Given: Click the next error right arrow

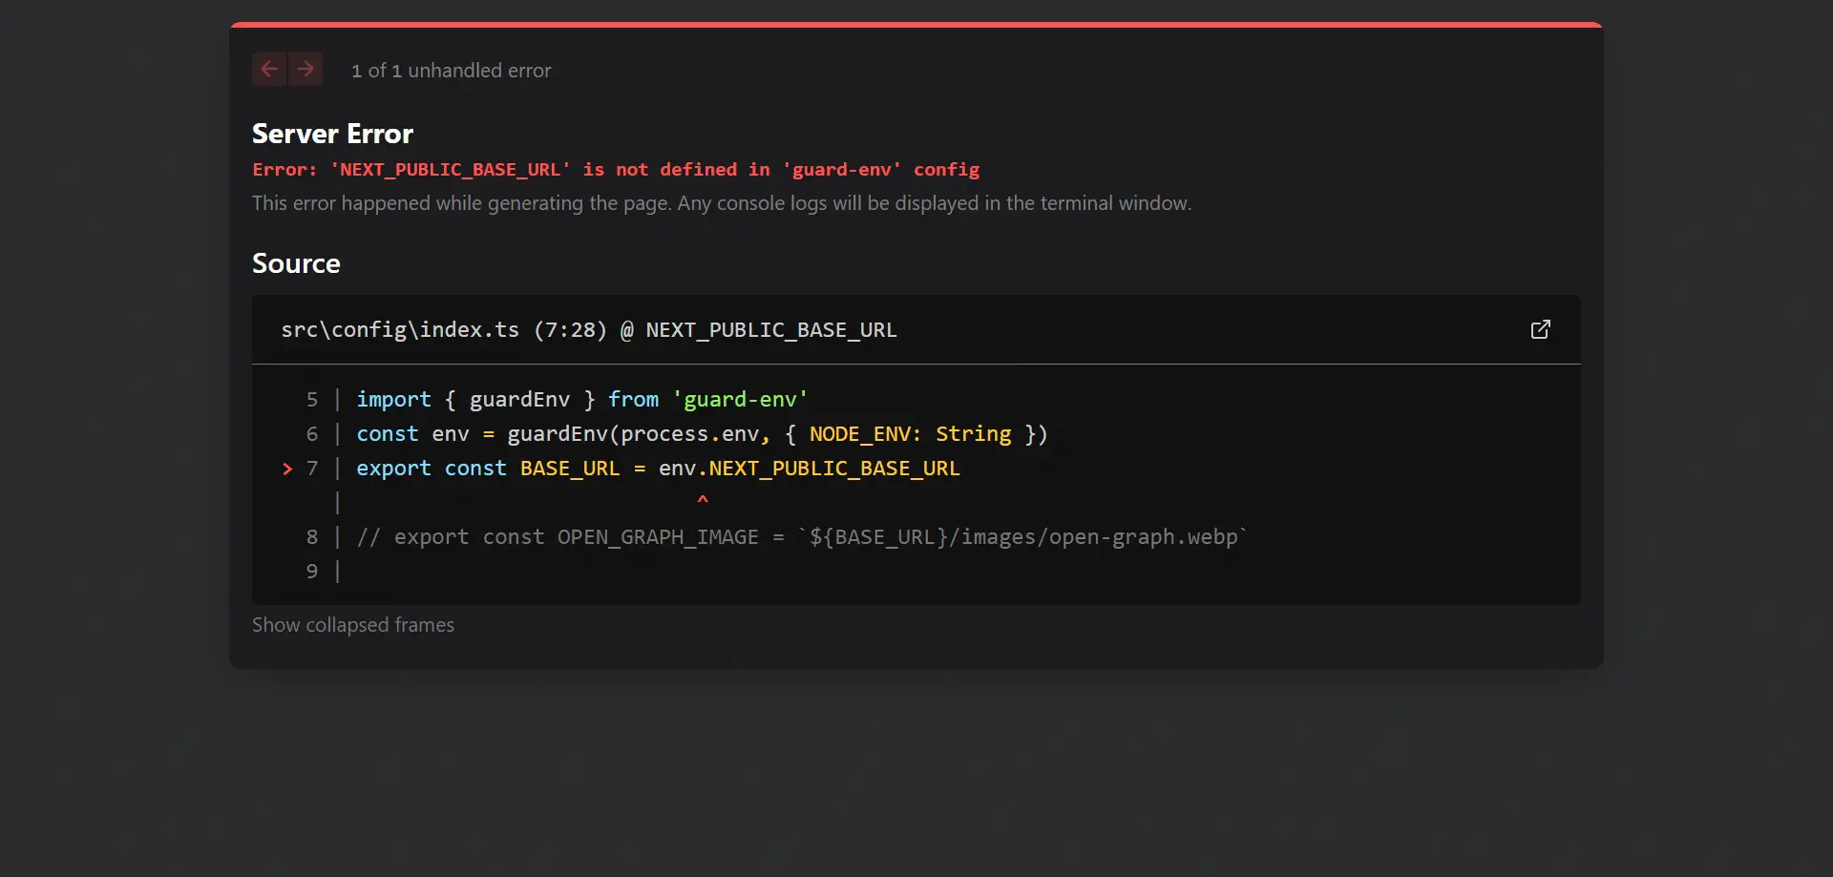Looking at the screenshot, I should pyautogui.click(x=305, y=69).
